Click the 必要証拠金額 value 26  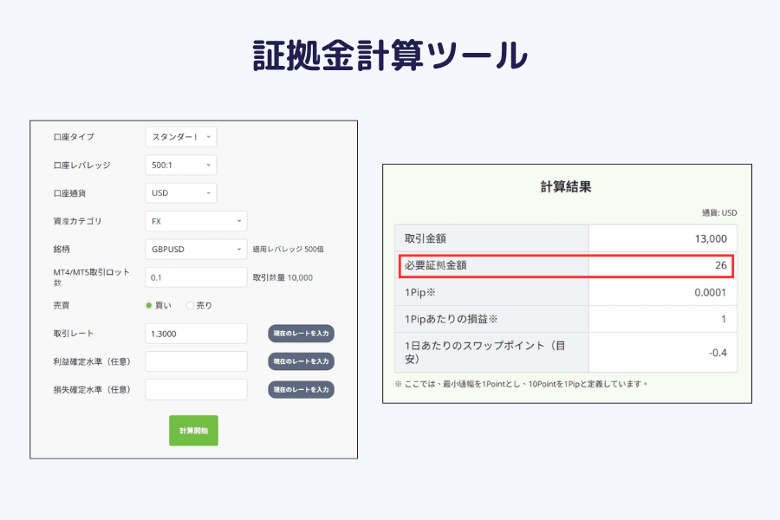click(721, 265)
